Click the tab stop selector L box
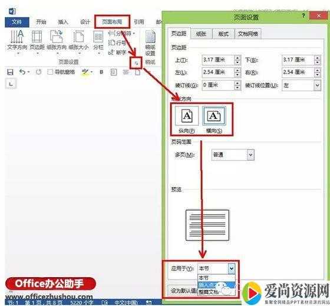 [11, 84]
